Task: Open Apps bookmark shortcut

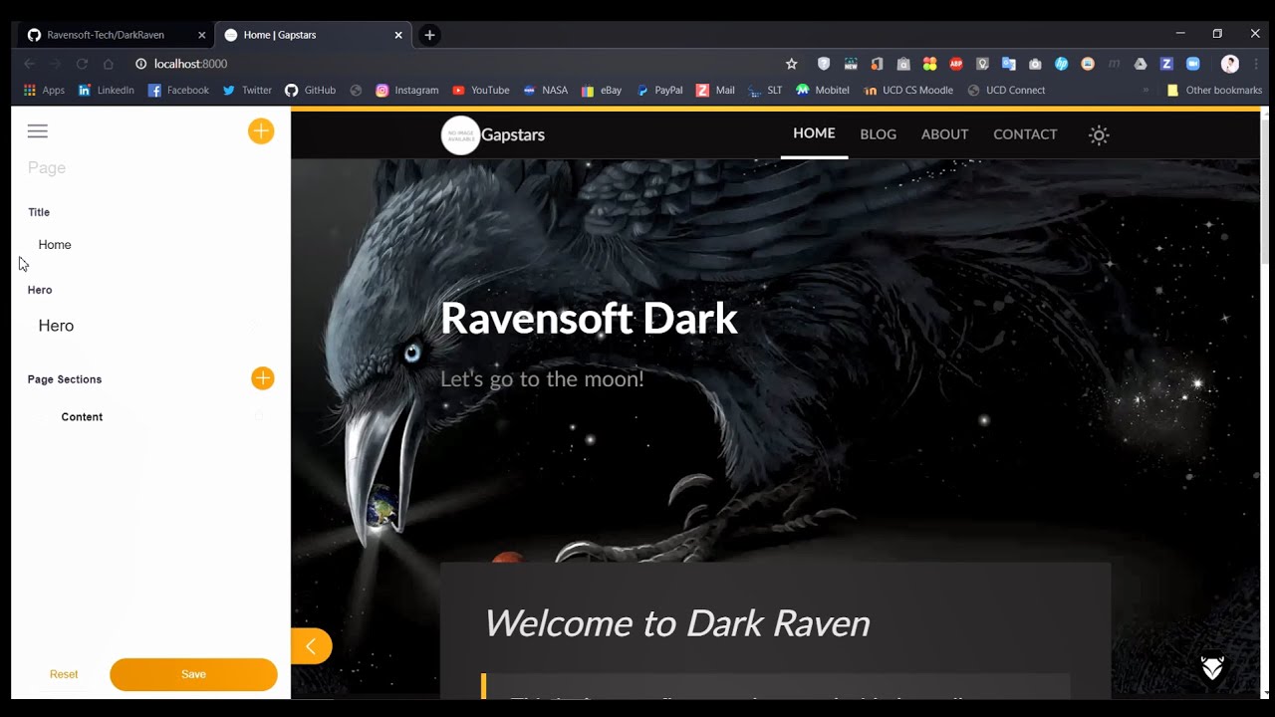Action: click(x=44, y=91)
